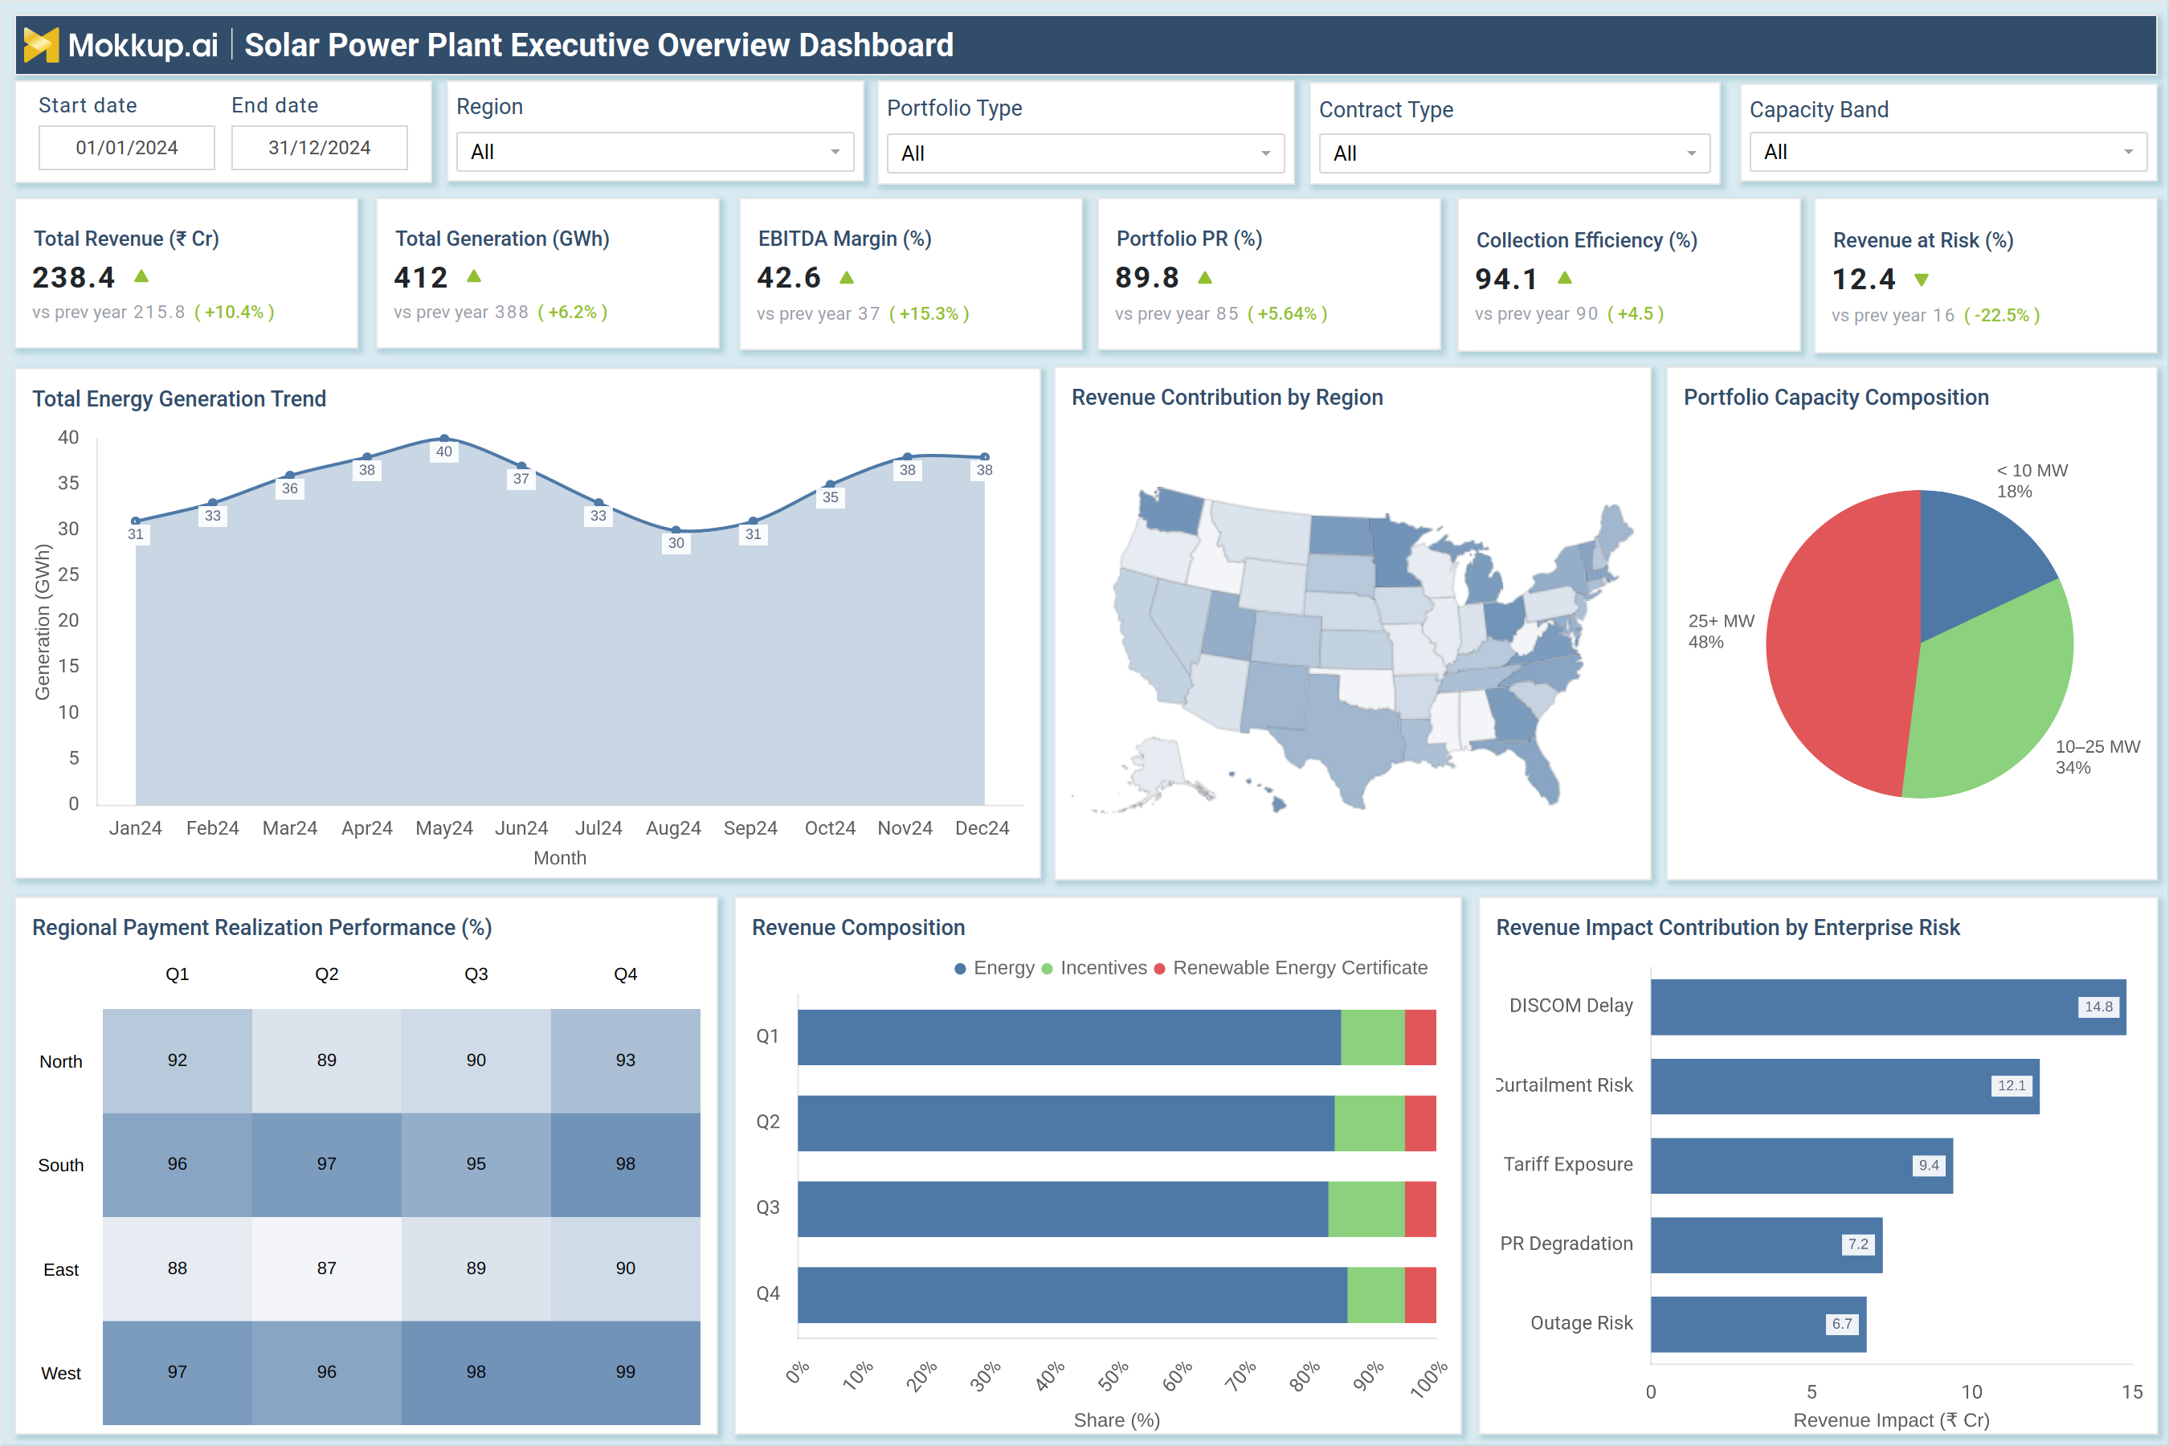Click the Aug24 data point labeled 30
The height and width of the screenshot is (1446, 2169).
click(676, 530)
